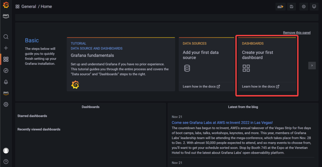
Task: Open the top AWS icon in the sidebar
Action: tap(6, 16)
